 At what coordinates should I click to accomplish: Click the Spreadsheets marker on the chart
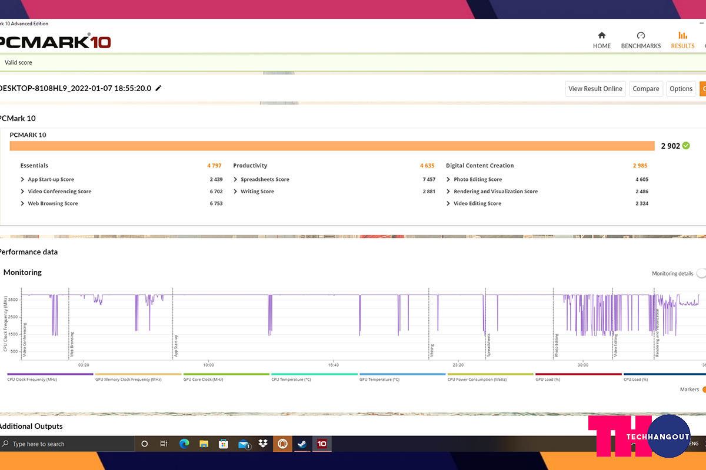pos(488,345)
